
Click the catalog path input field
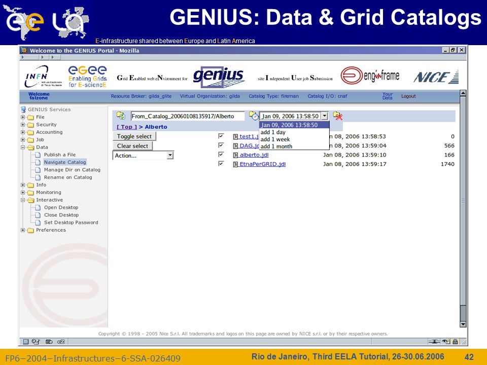tap(187, 116)
